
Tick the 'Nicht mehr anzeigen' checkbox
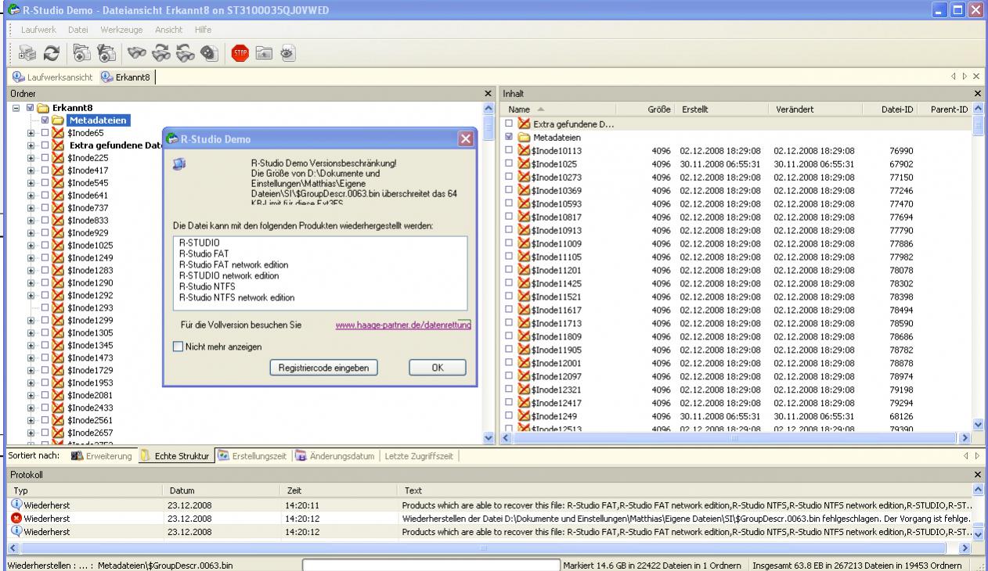click(178, 347)
